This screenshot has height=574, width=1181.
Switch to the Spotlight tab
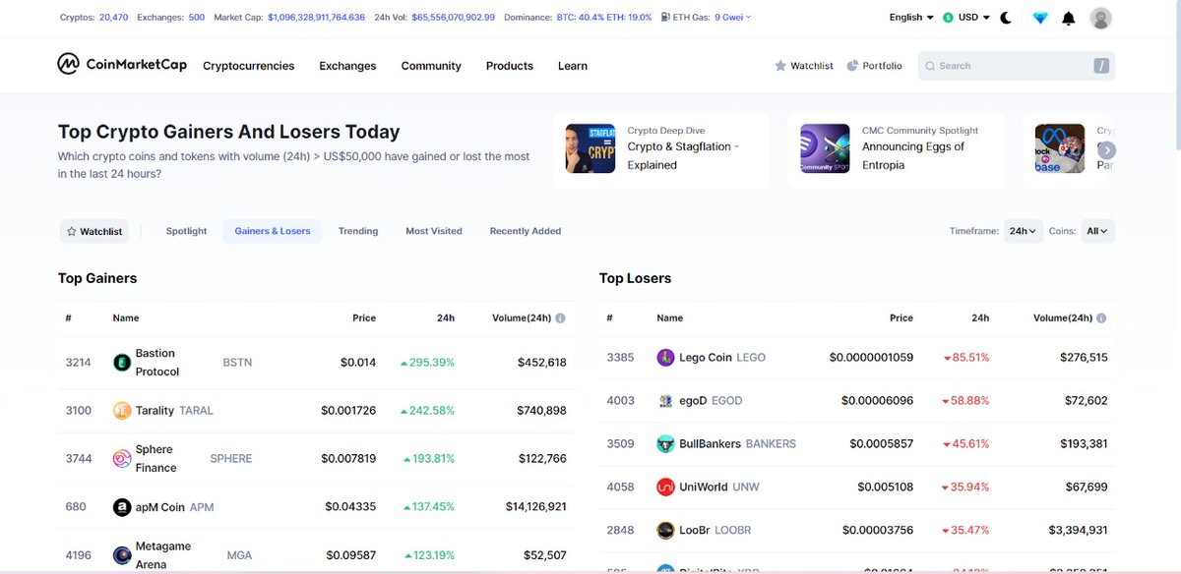(186, 231)
